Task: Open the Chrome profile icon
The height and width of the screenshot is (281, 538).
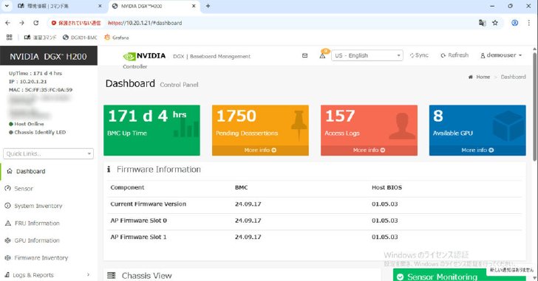Action: 514,23
